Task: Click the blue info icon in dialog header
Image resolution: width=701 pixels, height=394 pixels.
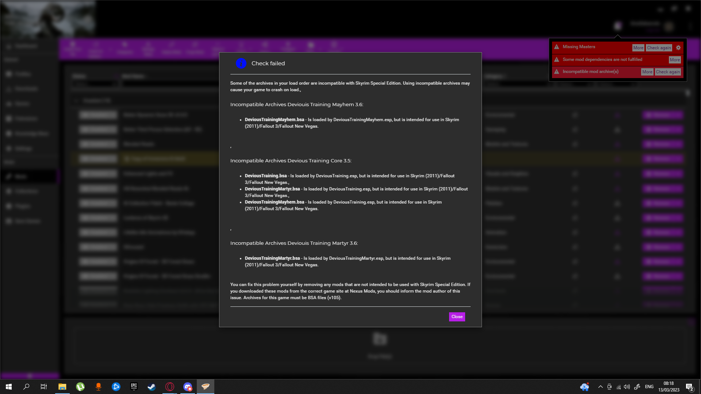Action: point(241,63)
